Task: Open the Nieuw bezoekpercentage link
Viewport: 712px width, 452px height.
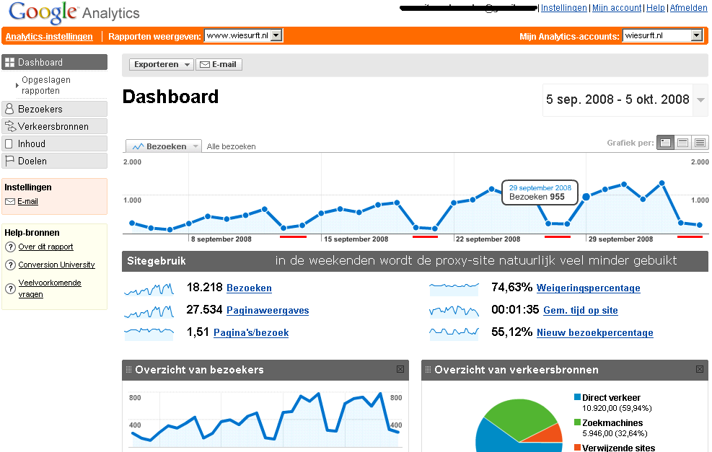Action: point(595,332)
